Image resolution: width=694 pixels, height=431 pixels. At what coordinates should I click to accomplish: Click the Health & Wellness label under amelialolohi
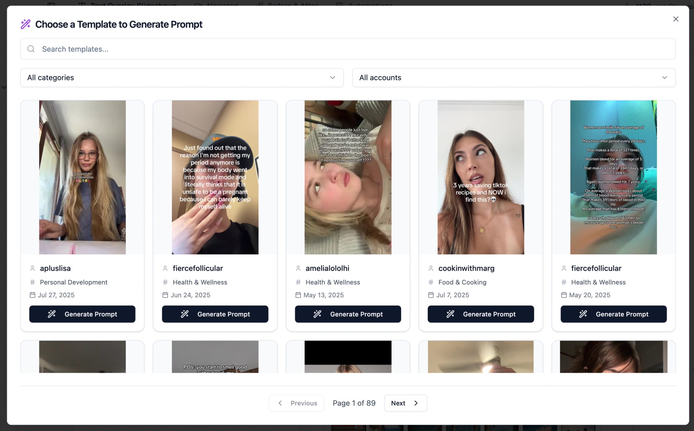[x=333, y=282]
